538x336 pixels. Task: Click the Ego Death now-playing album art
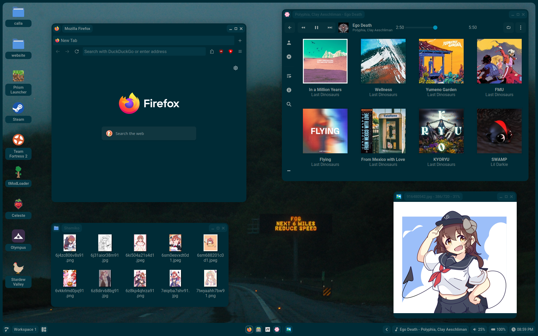(x=343, y=28)
